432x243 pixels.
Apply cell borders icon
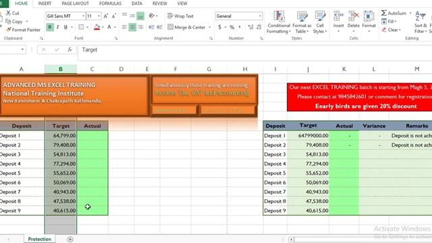(81, 27)
